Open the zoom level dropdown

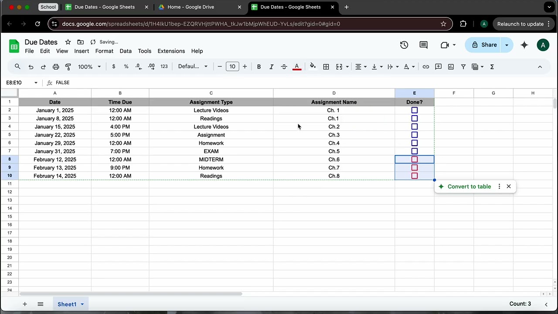click(89, 67)
